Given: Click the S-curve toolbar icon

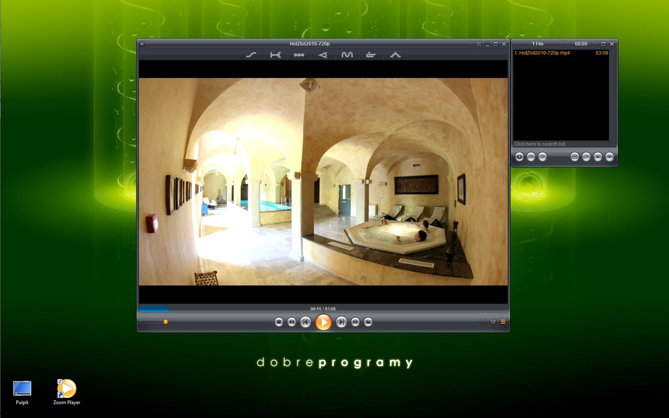Looking at the screenshot, I should point(251,55).
